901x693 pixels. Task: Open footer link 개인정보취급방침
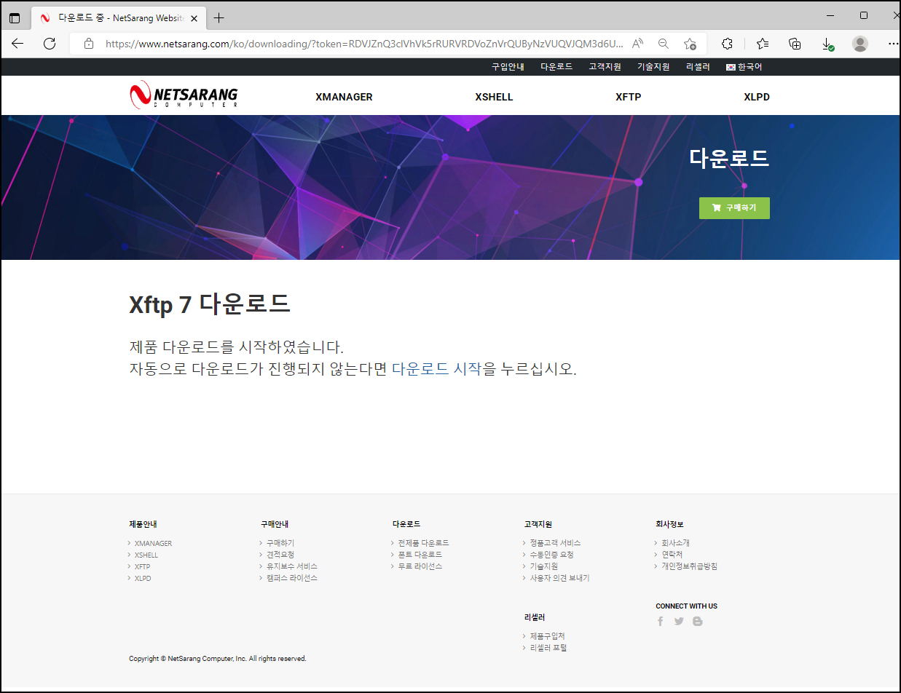(689, 566)
